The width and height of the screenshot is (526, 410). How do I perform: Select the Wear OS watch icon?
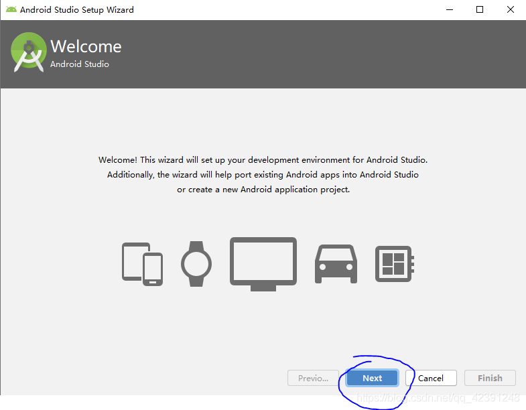pos(196,264)
